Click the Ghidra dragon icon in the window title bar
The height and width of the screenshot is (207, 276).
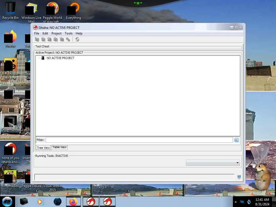(35, 28)
